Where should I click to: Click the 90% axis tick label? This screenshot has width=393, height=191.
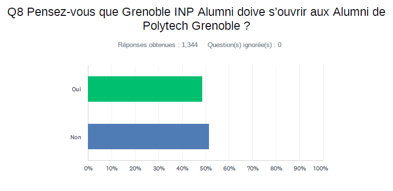click(x=300, y=169)
